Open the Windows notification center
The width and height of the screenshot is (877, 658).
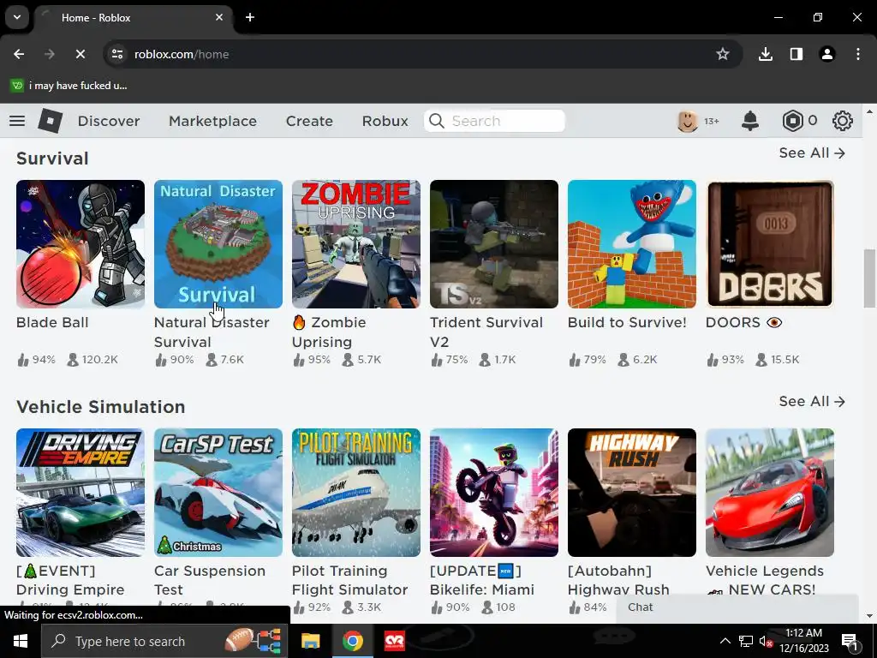coord(850,642)
